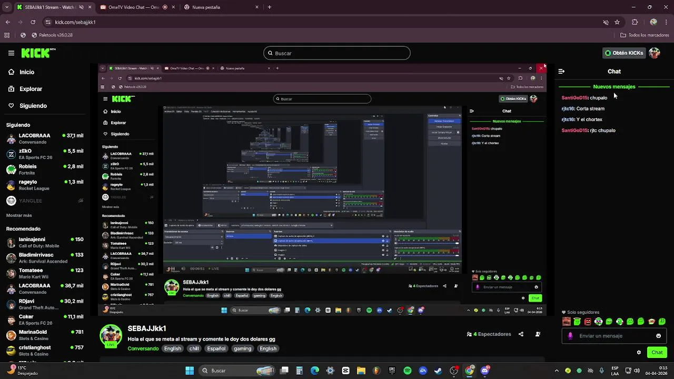
Task: Open the Explorar sidebar item
Action: (x=31, y=89)
